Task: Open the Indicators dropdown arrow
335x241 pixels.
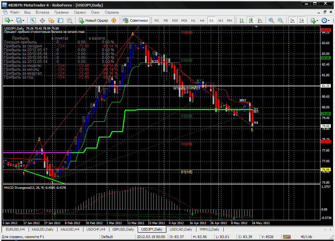Action: coord(317,21)
